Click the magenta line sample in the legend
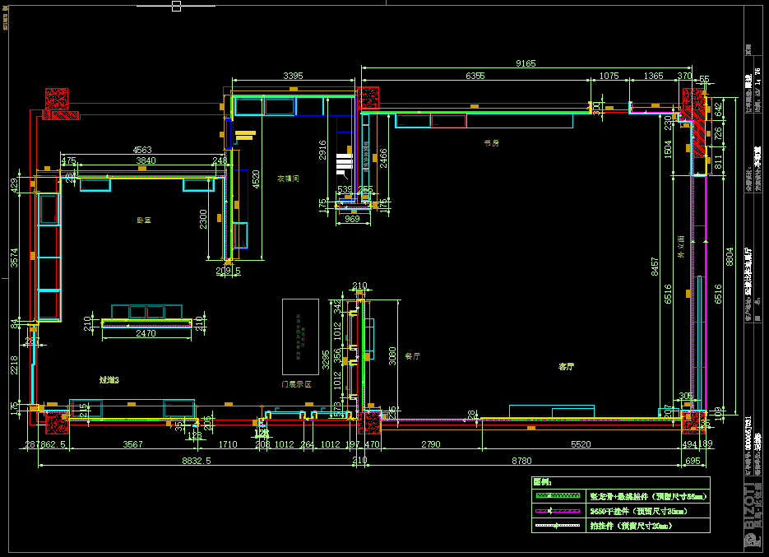This screenshot has width=769, height=557. (x=558, y=510)
